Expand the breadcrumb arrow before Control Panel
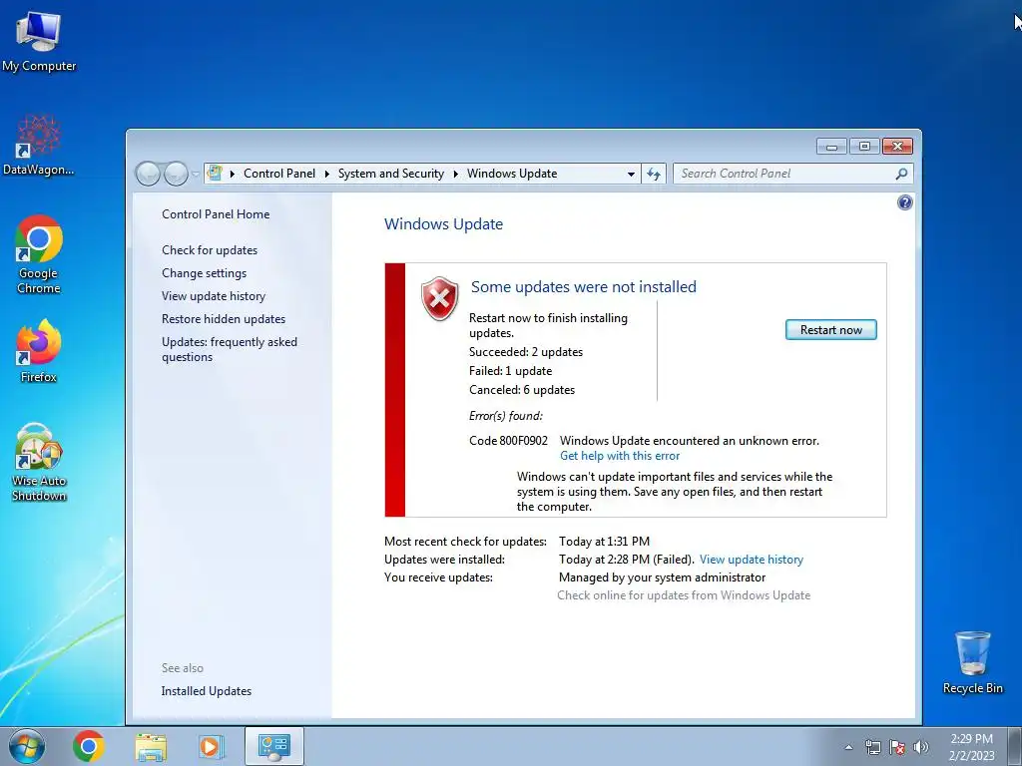Viewport: 1022px width, 766px height. click(x=232, y=174)
